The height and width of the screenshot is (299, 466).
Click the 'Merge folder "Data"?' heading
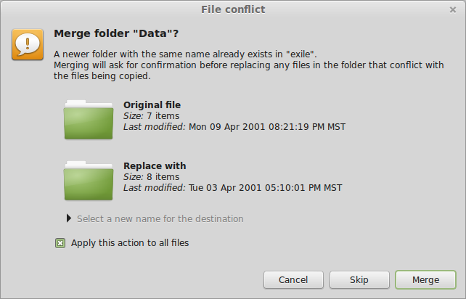116,33
